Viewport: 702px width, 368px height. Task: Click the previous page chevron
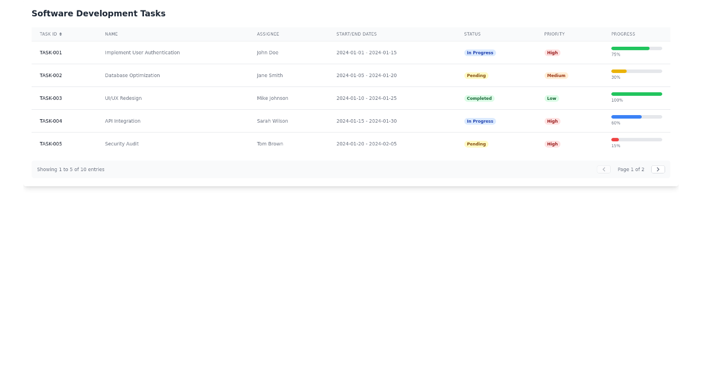604,169
